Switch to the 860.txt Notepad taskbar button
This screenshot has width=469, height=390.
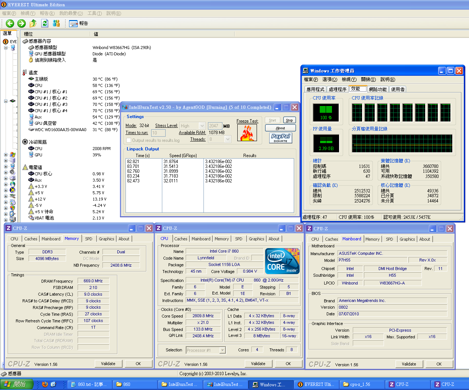89,384
